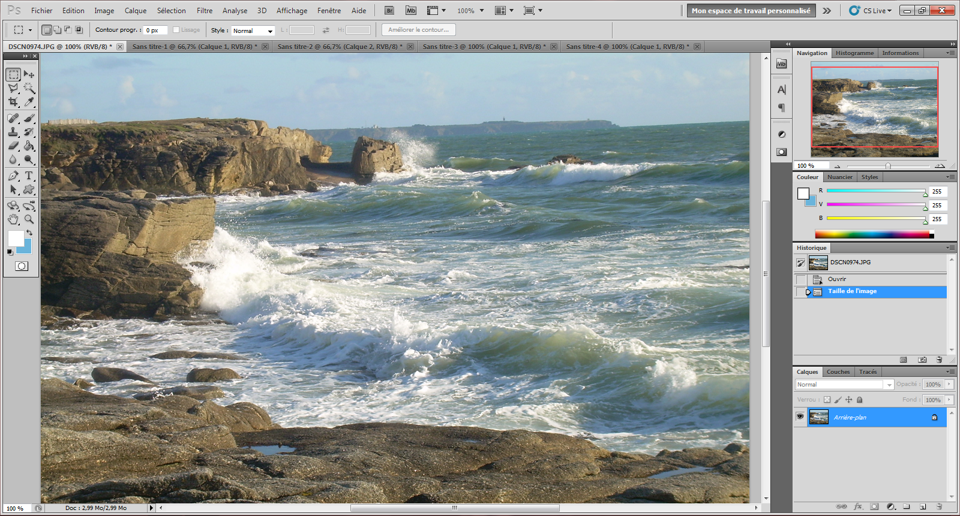
Task: Select the Clone Stamp tool
Action: [x=13, y=132]
